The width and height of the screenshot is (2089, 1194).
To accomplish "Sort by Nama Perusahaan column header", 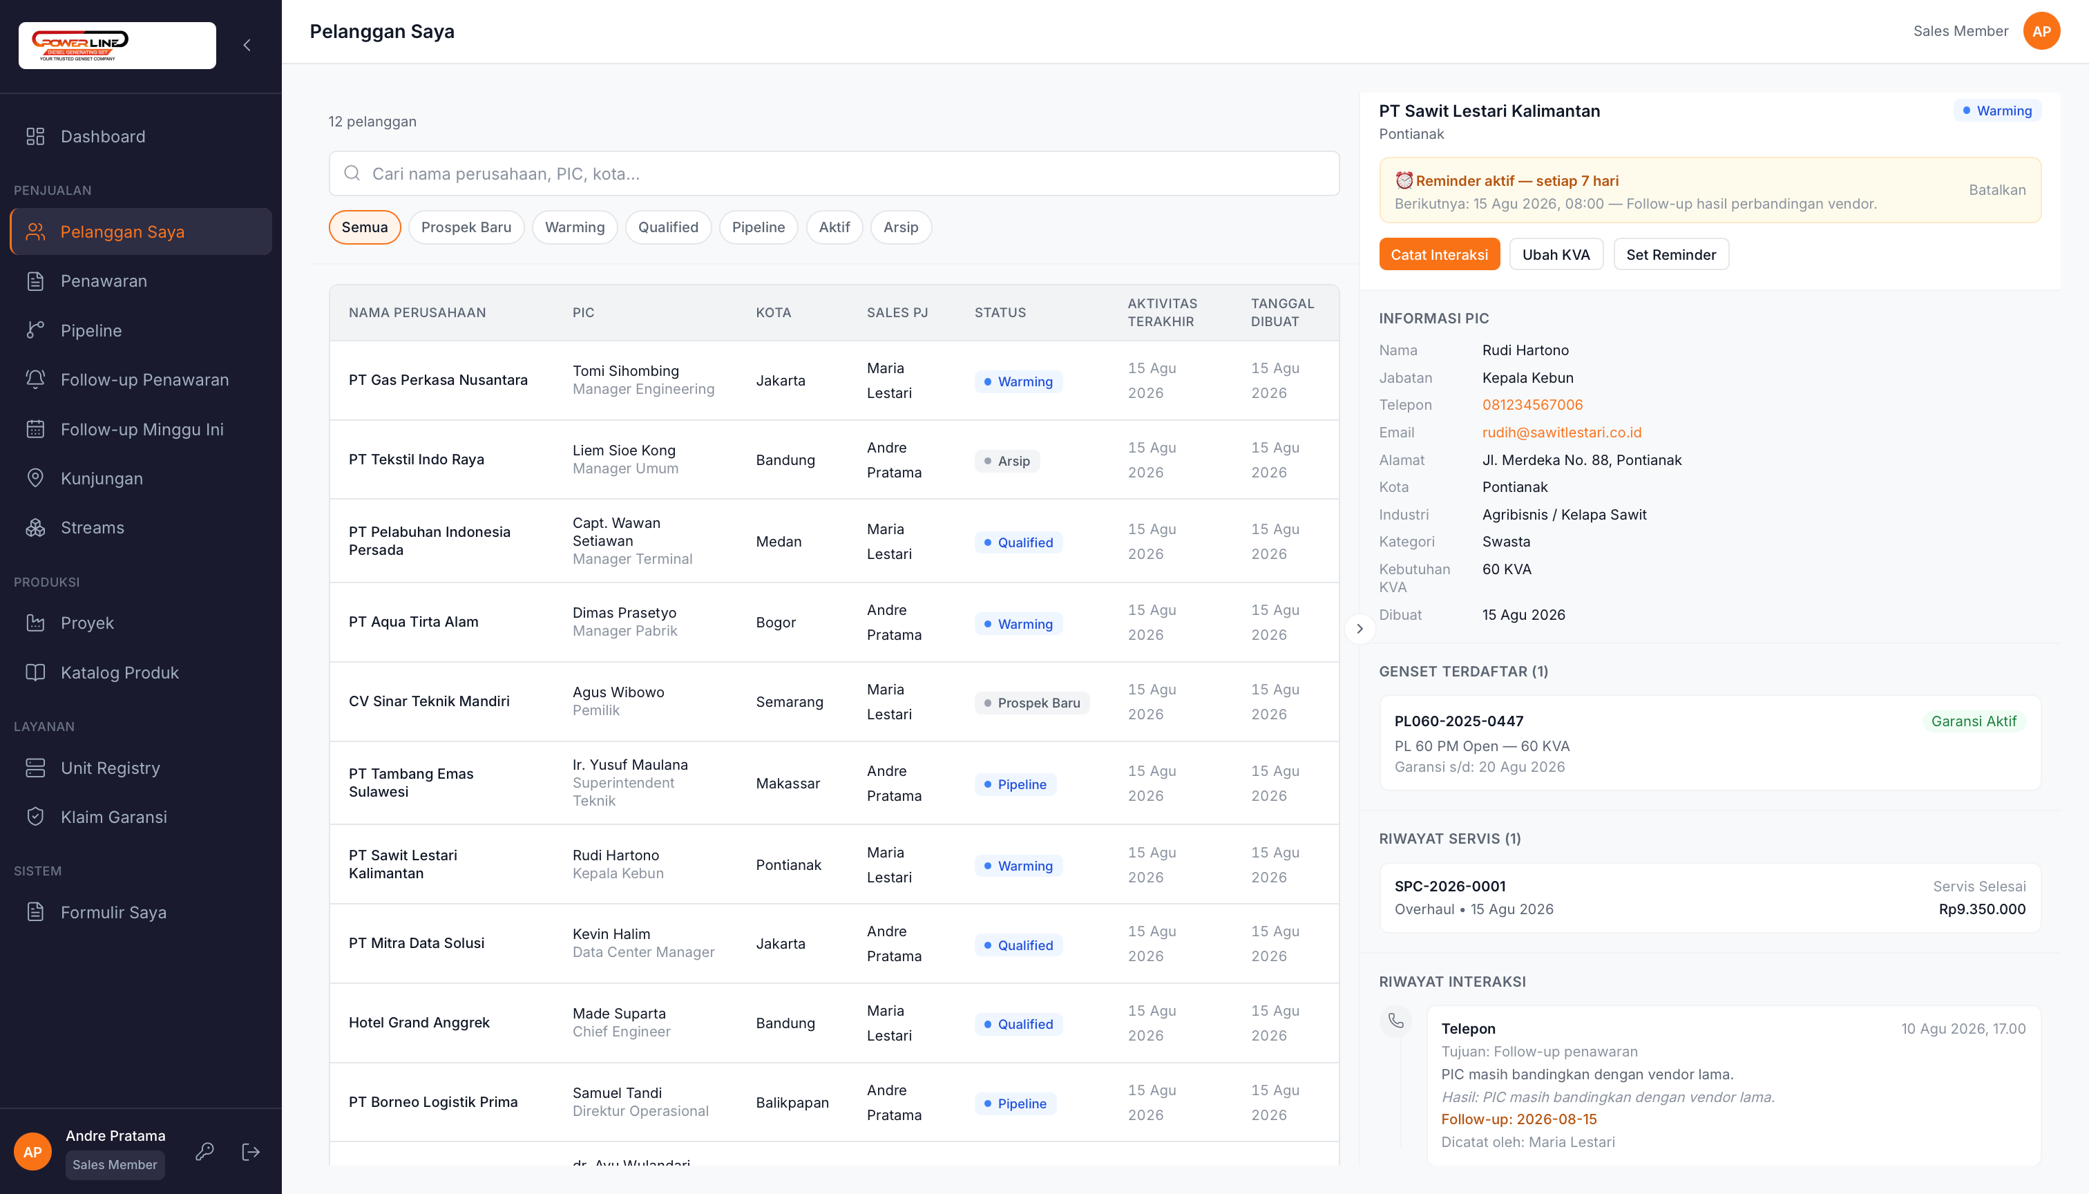I will pos(417,312).
